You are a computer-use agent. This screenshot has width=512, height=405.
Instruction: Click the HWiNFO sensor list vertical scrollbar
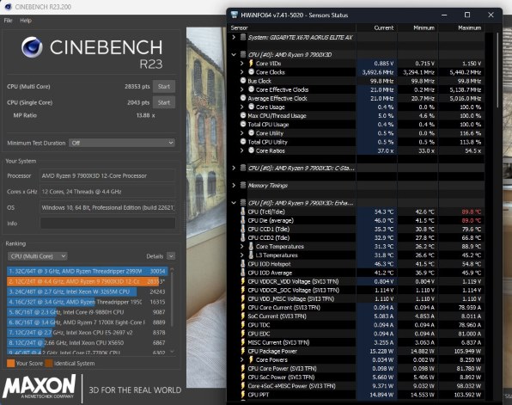pos(497,70)
